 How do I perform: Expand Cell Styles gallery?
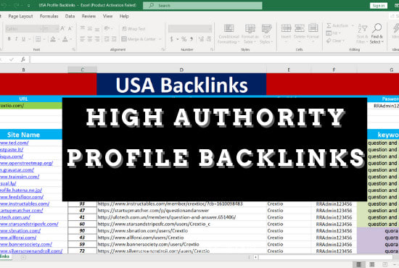coord(266,34)
